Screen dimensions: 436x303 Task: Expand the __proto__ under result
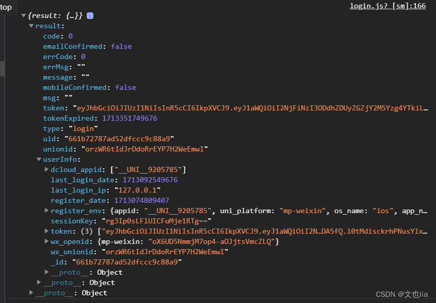[x=39, y=282]
